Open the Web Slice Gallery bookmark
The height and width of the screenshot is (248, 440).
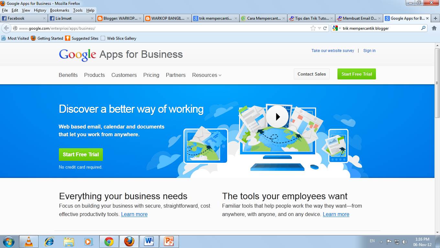point(118,38)
